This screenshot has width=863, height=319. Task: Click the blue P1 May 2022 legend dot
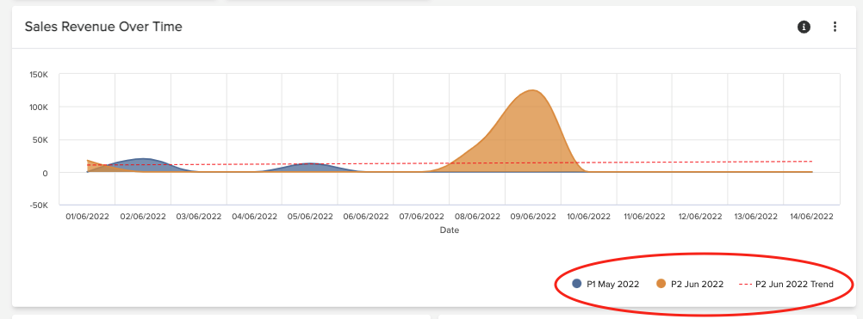[577, 283]
